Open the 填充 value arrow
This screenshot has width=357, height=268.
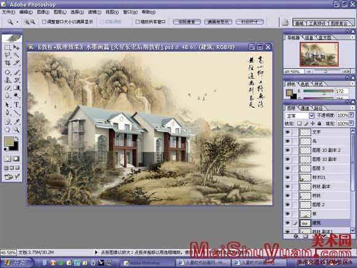pos(351,123)
